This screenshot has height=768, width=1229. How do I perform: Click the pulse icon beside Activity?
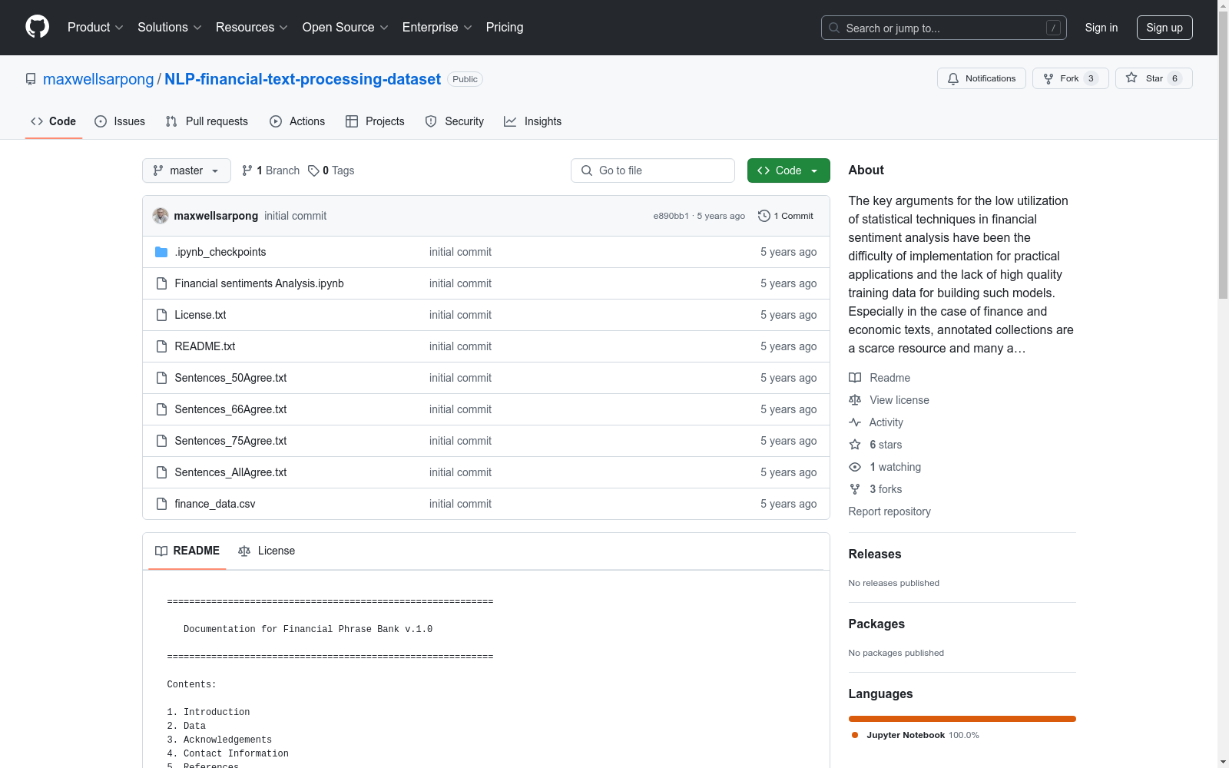pos(855,422)
